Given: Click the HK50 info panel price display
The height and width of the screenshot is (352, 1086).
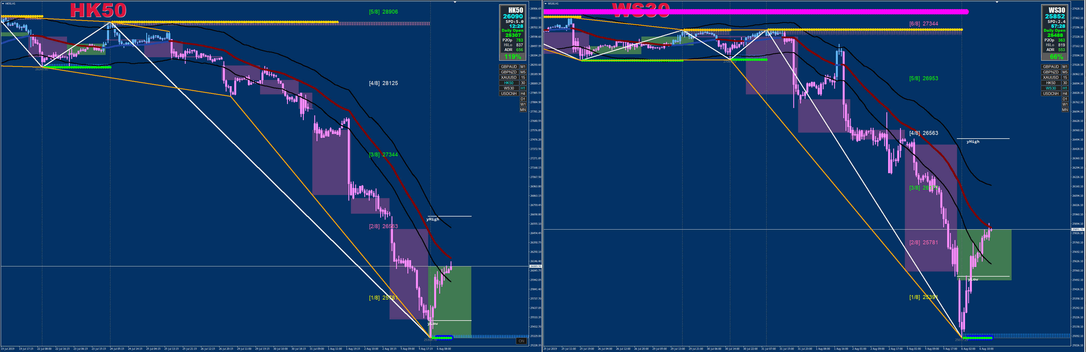Looking at the screenshot, I should (x=513, y=16).
